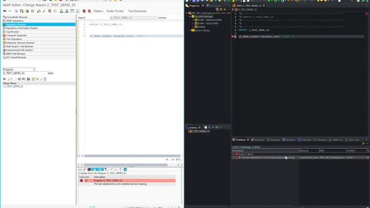Select Z_TEST_DEMO_01 in the object tree
370x208 pixels.
13,87
